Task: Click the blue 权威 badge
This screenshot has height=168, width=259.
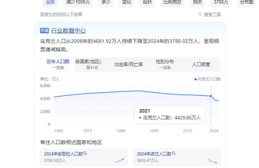Action: [45, 31]
